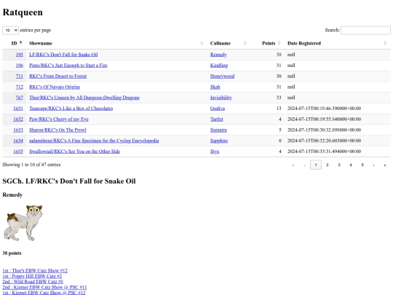Viewport: 393px width, 295px height.
Task: Open 2nd : Wild Road EBW Catz #8
Action: (33, 282)
